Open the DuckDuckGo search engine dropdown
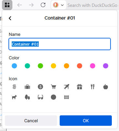Viewport: 119px width, 131px height. coord(59,5)
